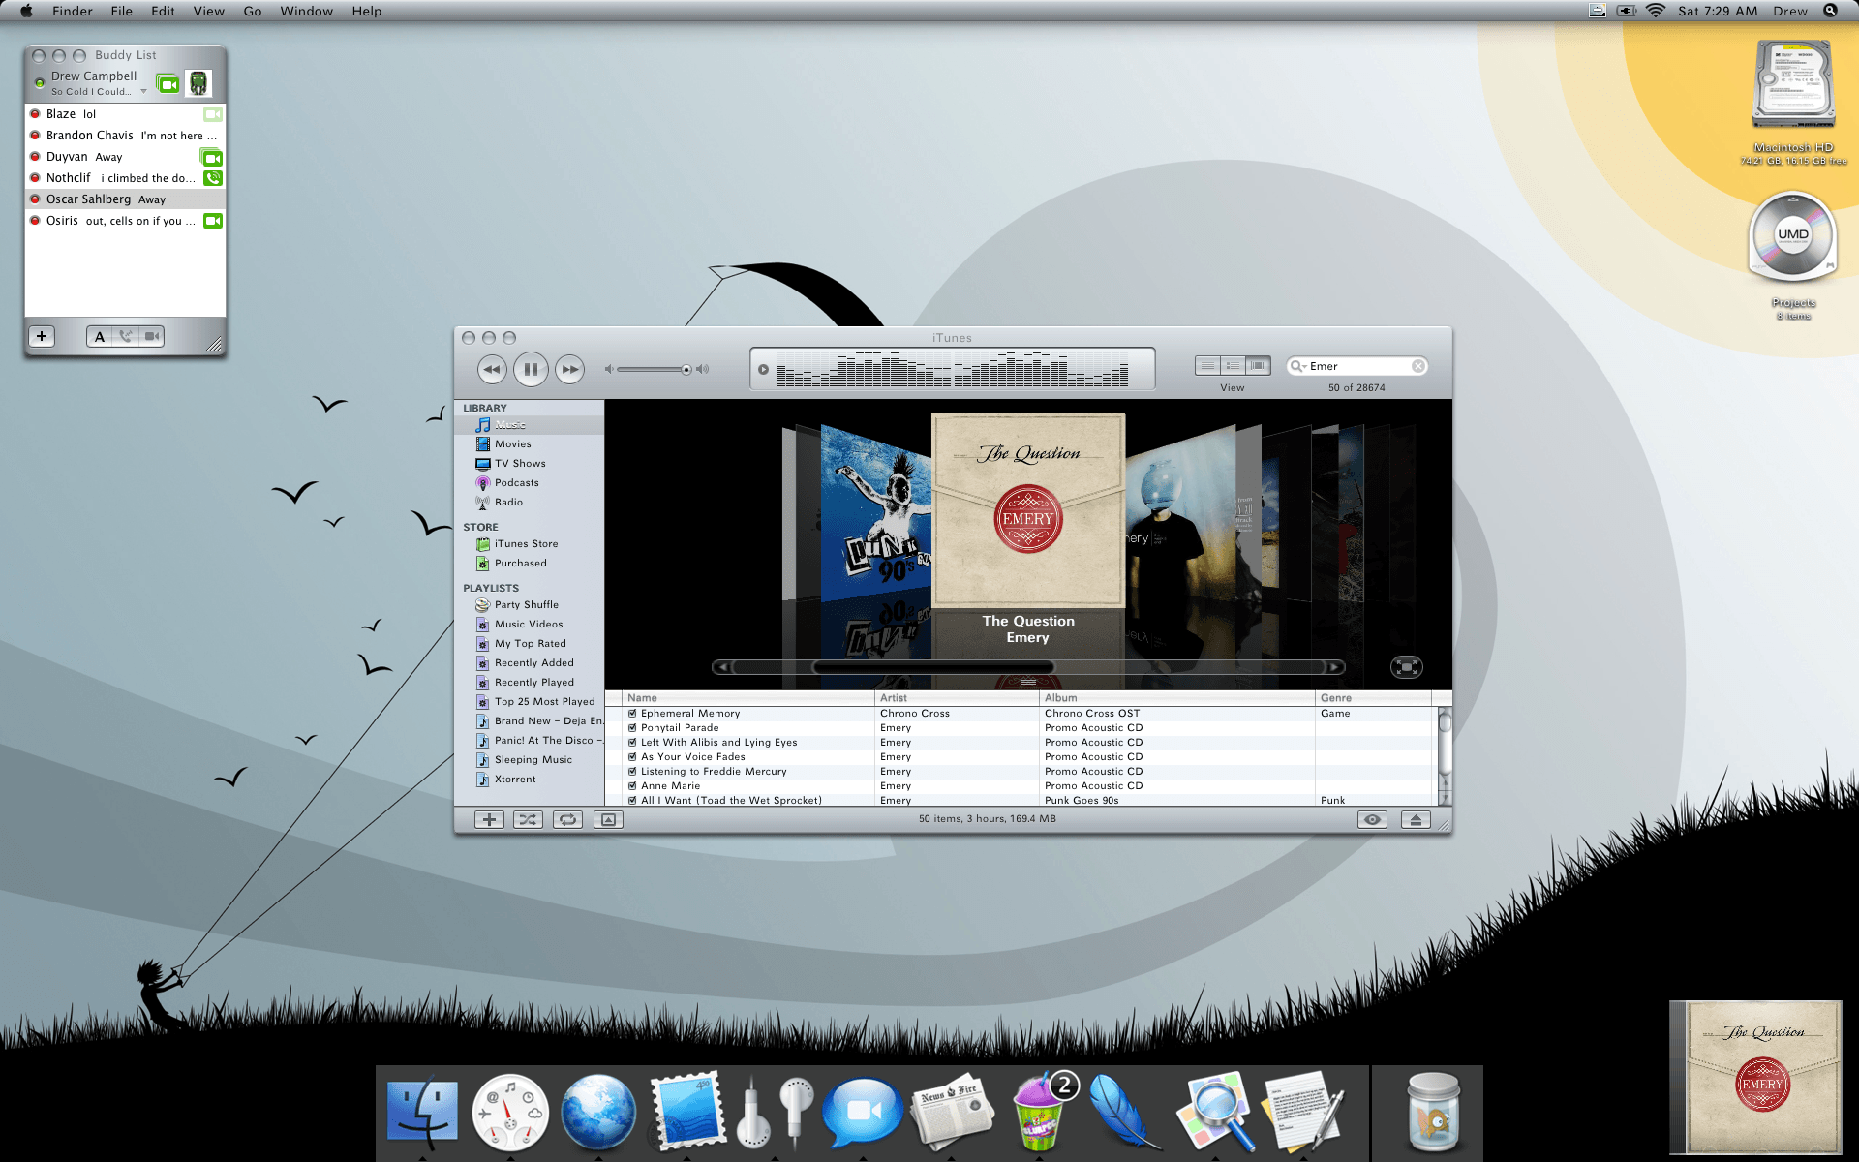
Task: Enter Cover Flow full screen mode
Action: pyautogui.click(x=1406, y=667)
